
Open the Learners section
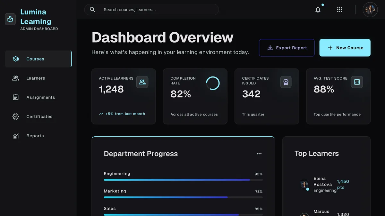click(x=38, y=78)
